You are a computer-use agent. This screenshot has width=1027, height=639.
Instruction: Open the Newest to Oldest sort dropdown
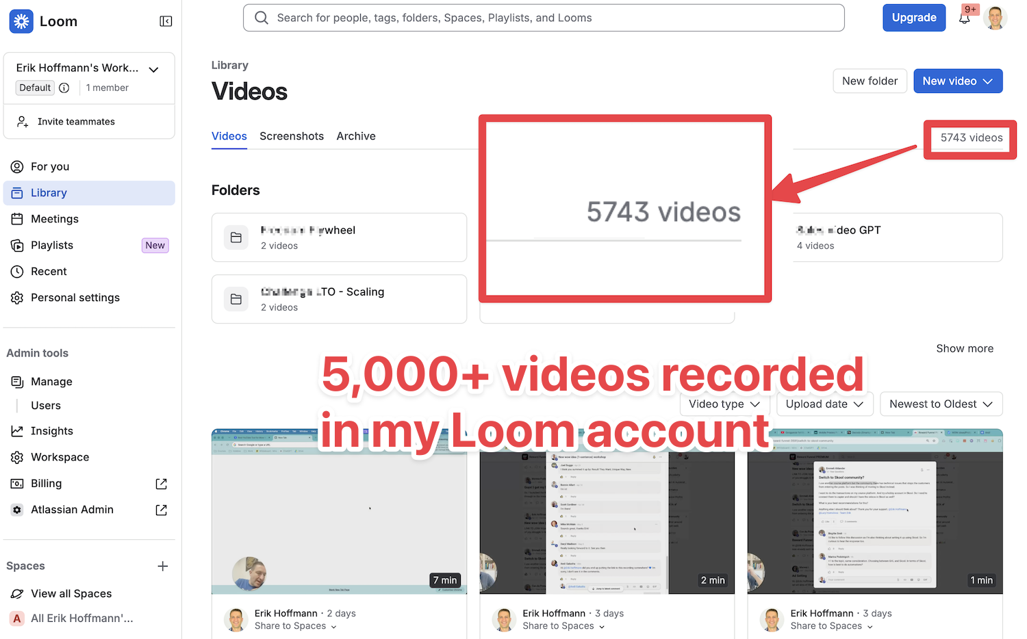[941, 404]
